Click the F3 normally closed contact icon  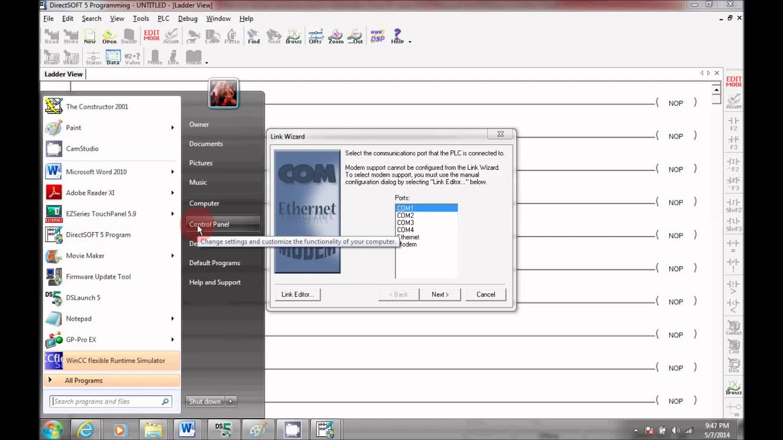(x=733, y=144)
